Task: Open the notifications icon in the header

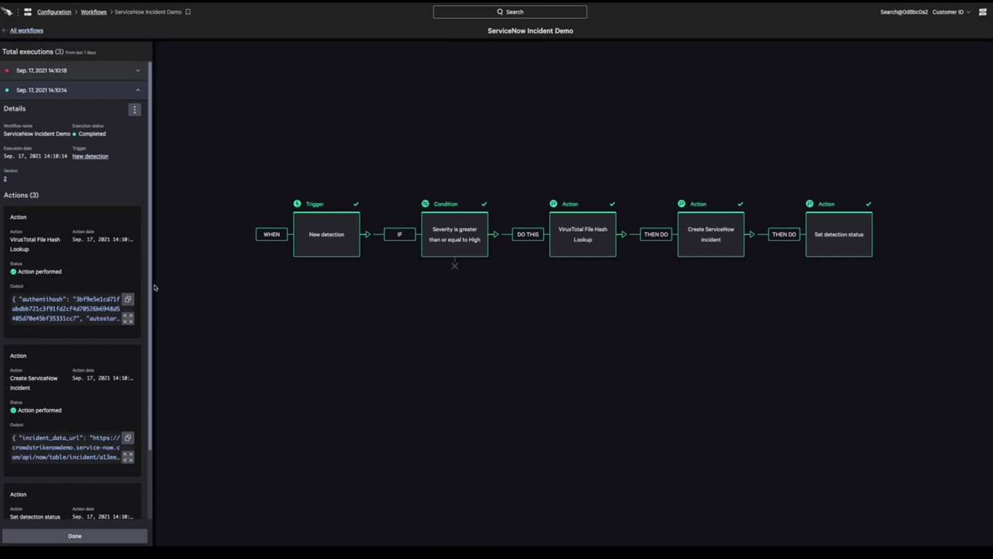Action: [982, 12]
